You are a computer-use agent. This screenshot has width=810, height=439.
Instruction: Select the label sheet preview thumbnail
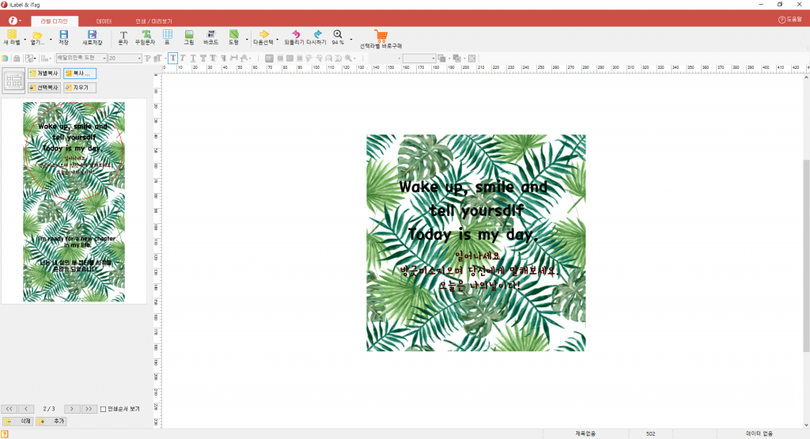tap(74, 202)
